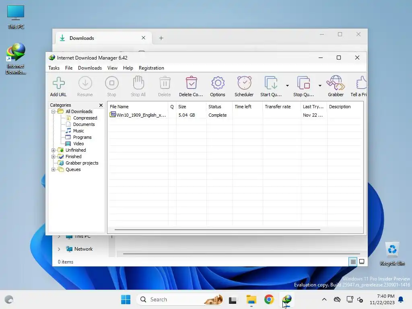412x309 pixels.
Task: Expand the Queues category node
Action: 54,169
